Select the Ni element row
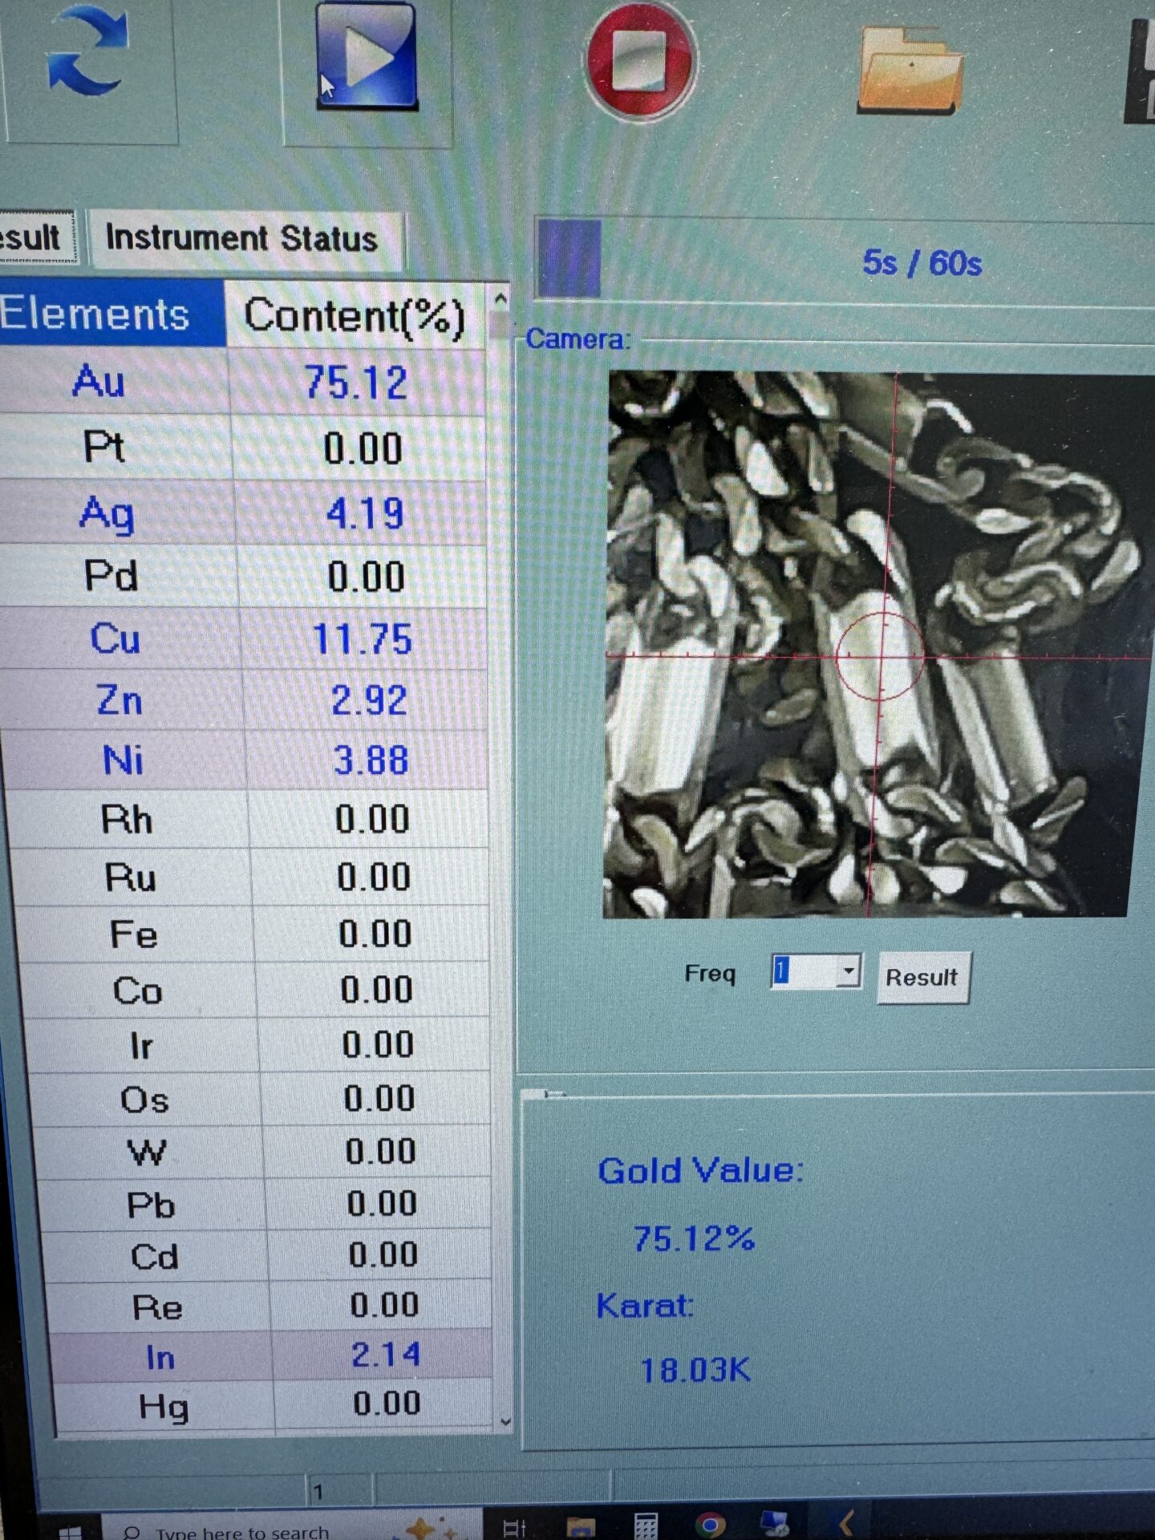 (246, 760)
